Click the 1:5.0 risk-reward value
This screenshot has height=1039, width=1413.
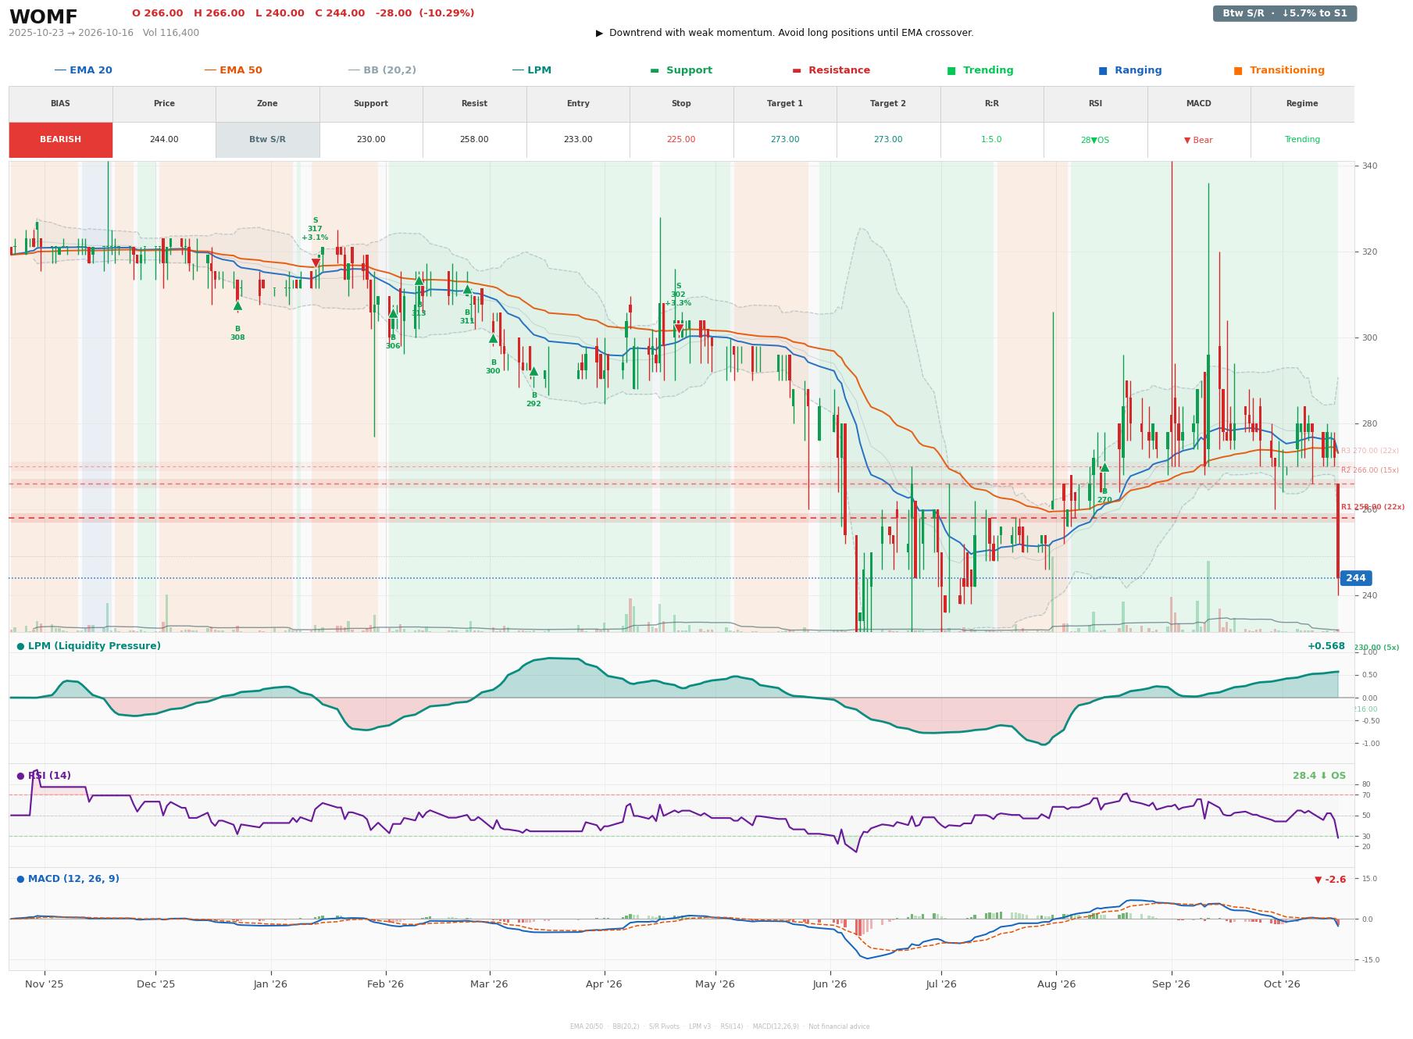992,140
